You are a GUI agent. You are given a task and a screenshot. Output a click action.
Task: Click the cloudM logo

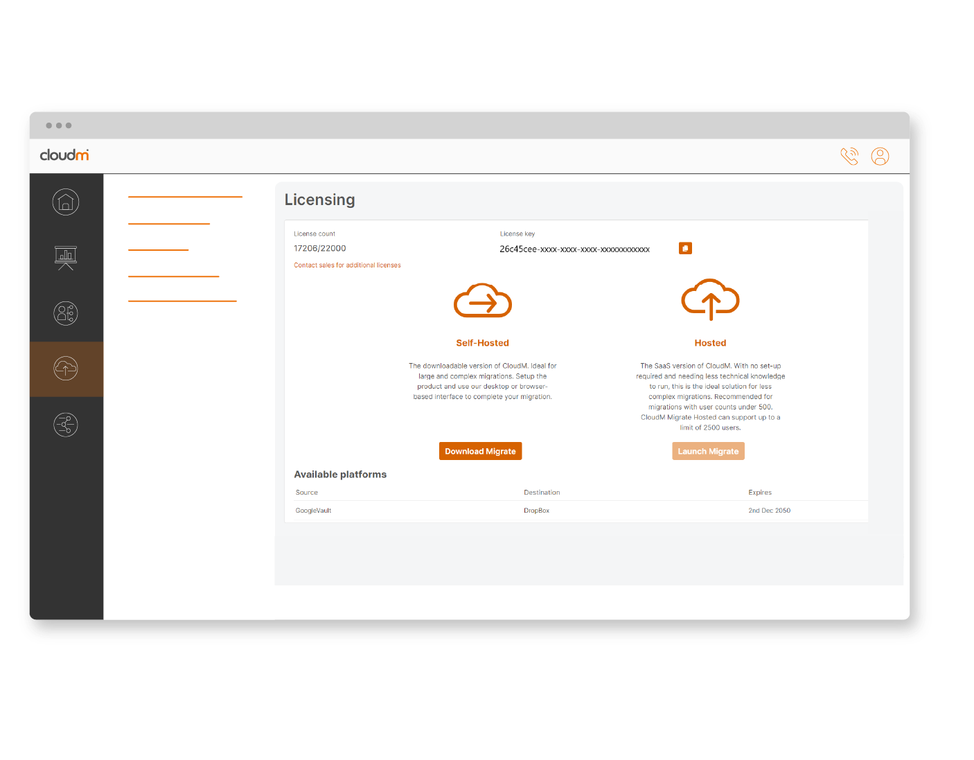[64, 155]
